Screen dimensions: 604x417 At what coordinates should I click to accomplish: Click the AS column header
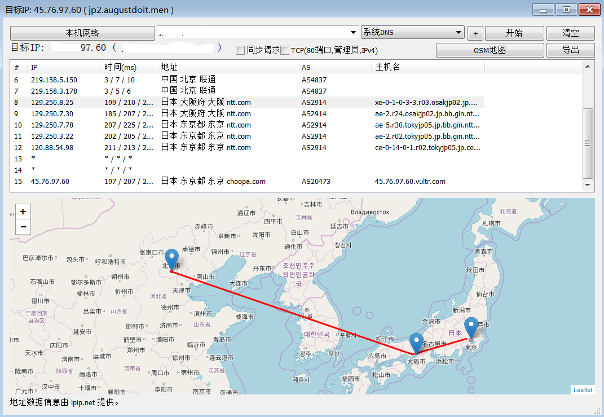coord(334,68)
